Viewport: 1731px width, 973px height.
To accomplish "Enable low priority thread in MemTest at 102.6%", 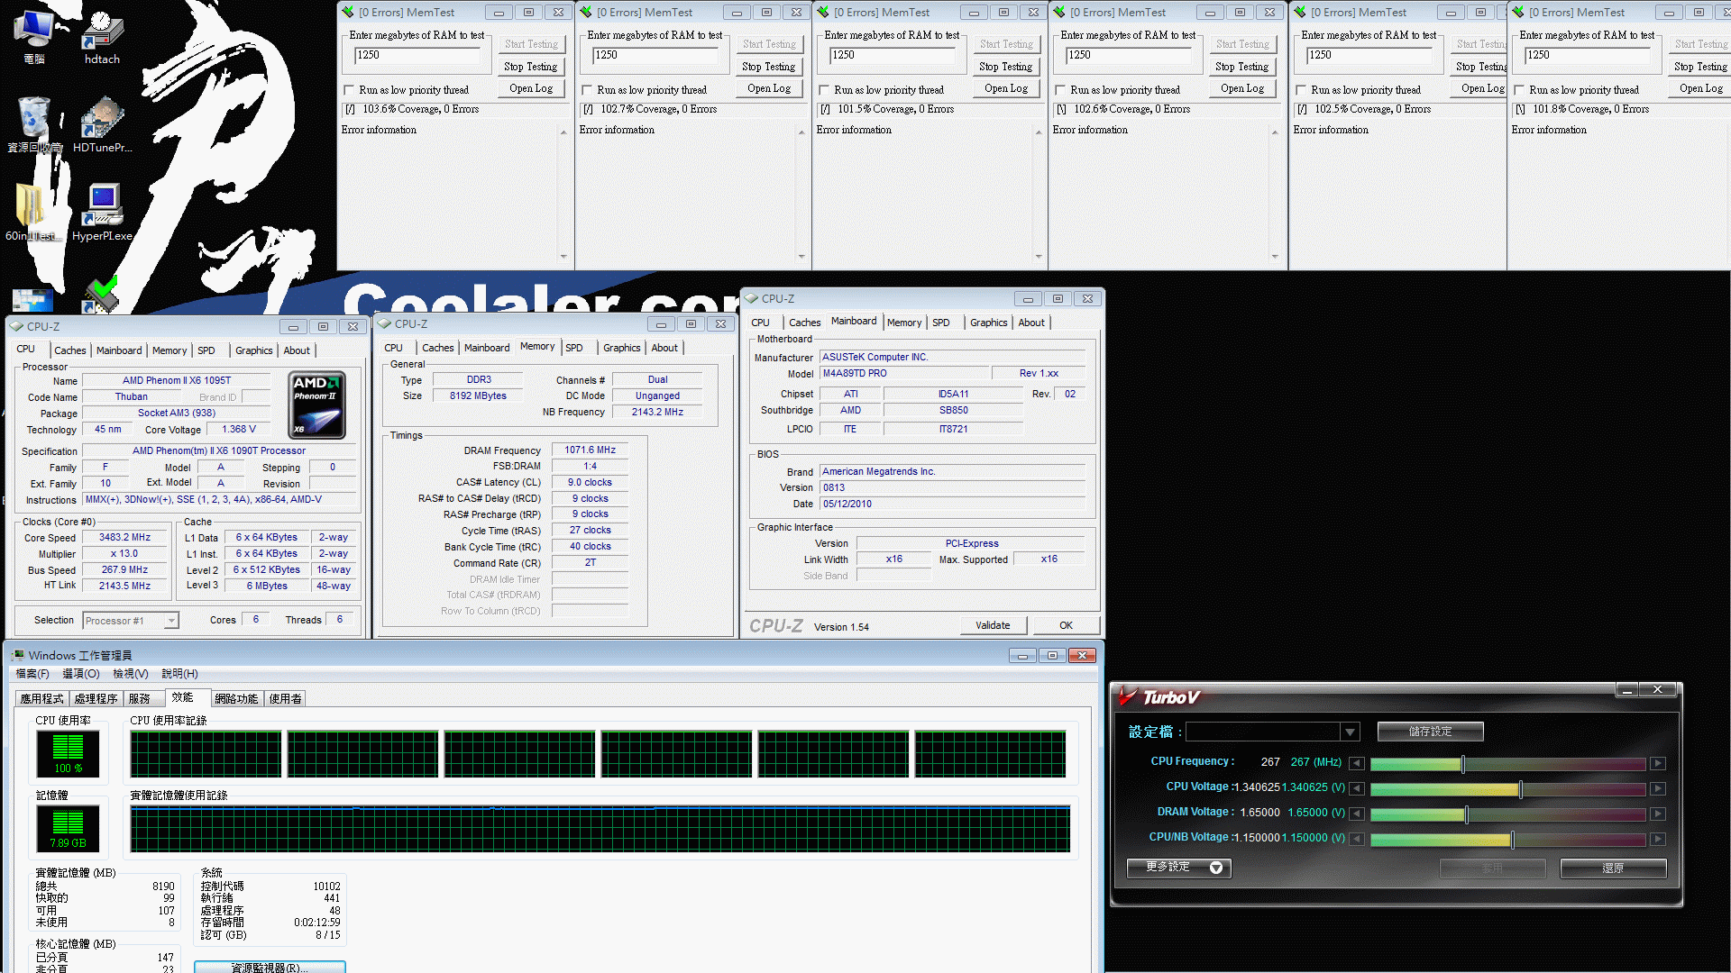I will 1060,90.
